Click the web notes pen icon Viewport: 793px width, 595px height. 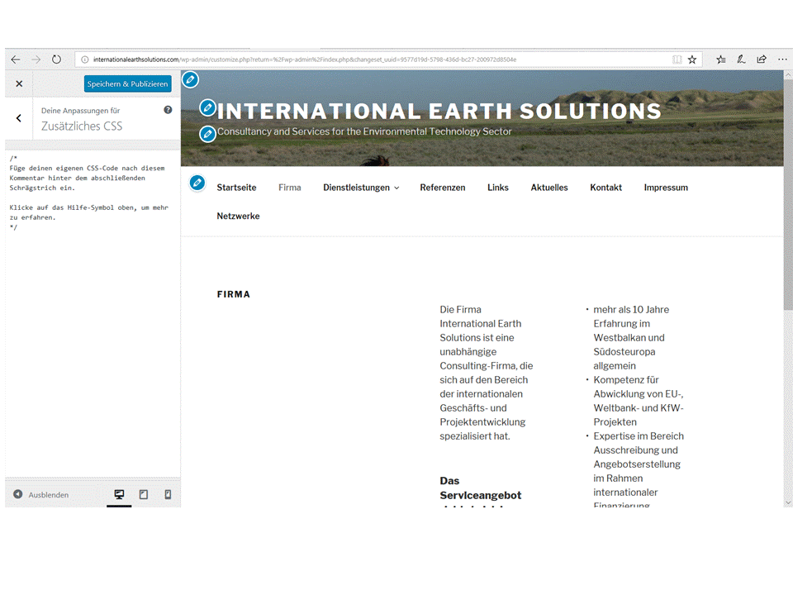coord(742,59)
